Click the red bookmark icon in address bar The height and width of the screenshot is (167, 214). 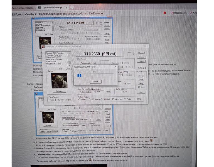pos(165,13)
